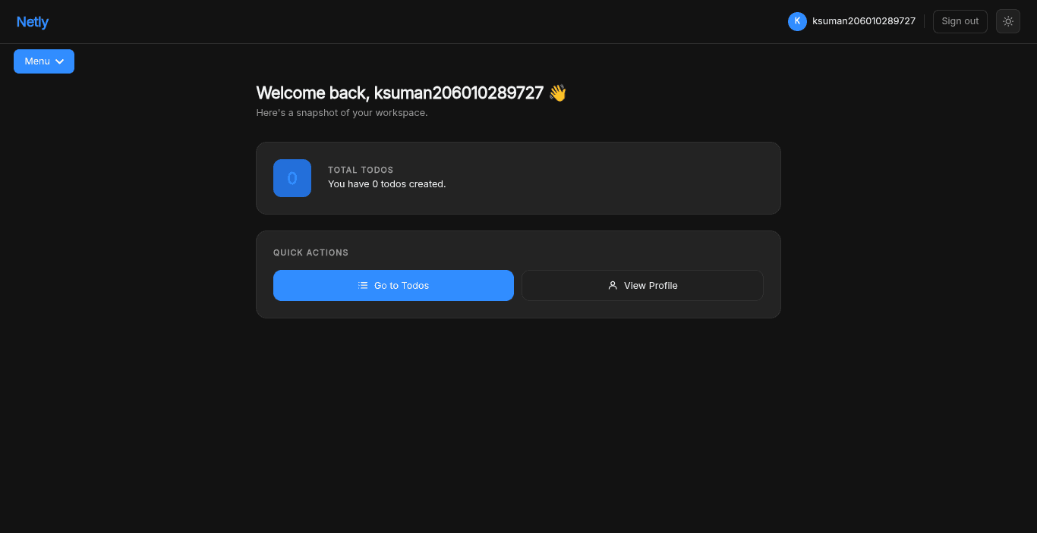Image resolution: width=1037 pixels, height=533 pixels.
Task: Click the K user avatar
Action: (x=797, y=21)
